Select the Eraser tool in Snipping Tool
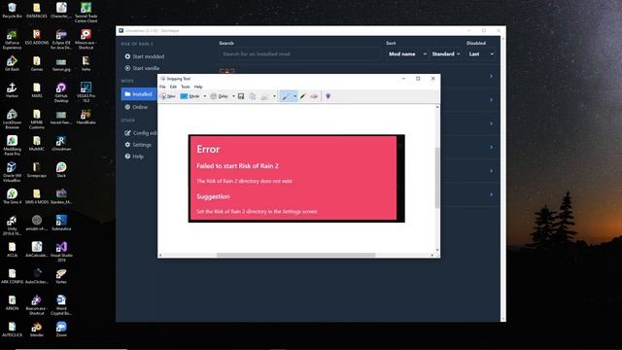The height and width of the screenshot is (350, 622). click(314, 96)
